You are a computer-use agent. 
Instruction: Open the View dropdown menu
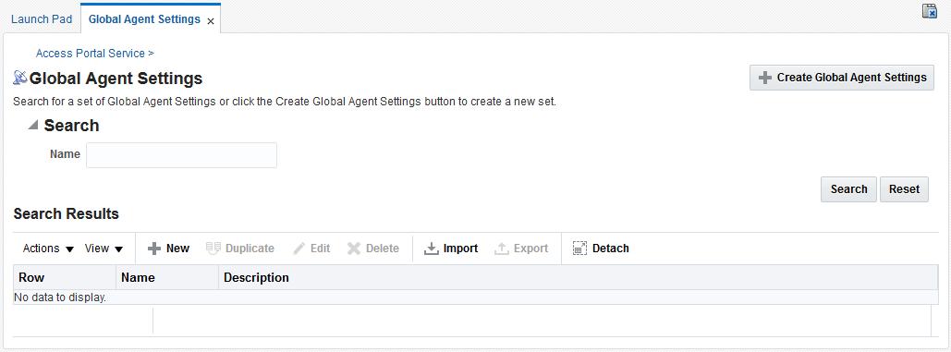[x=104, y=249]
